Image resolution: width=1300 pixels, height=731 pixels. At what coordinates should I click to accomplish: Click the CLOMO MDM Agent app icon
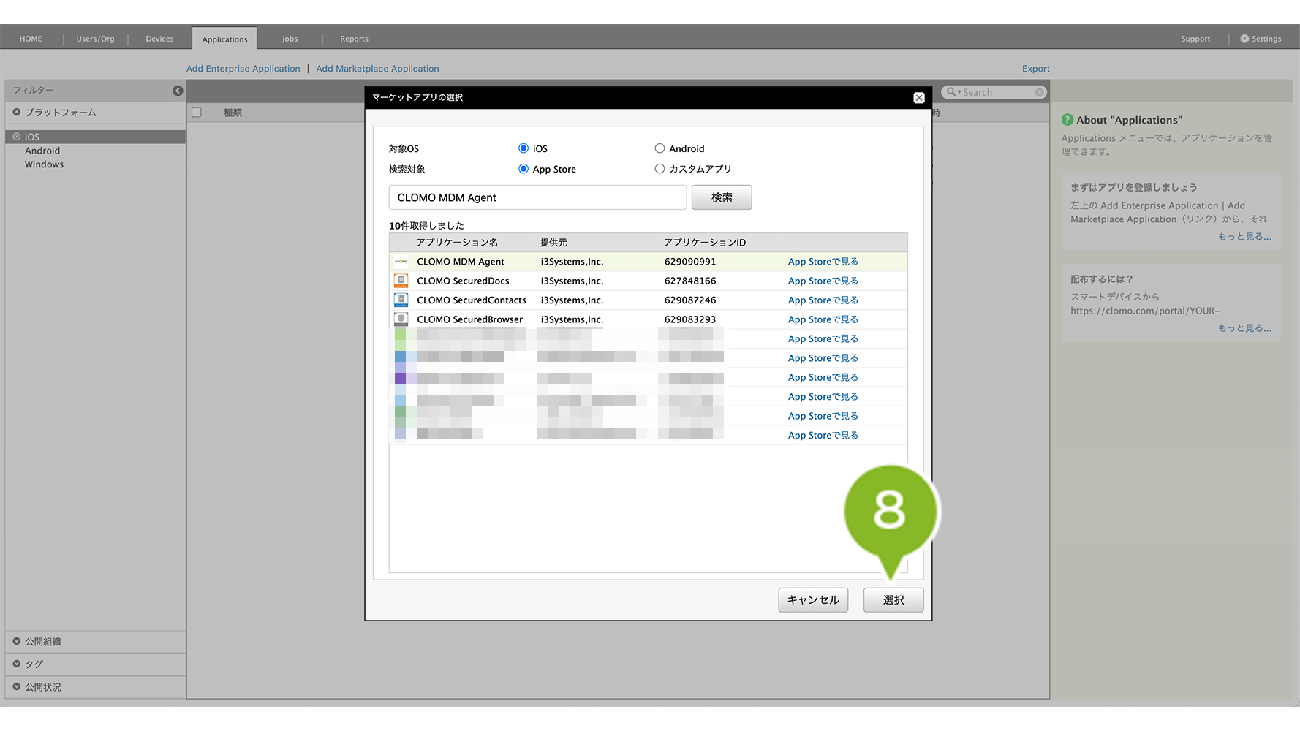[x=401, y=262]
